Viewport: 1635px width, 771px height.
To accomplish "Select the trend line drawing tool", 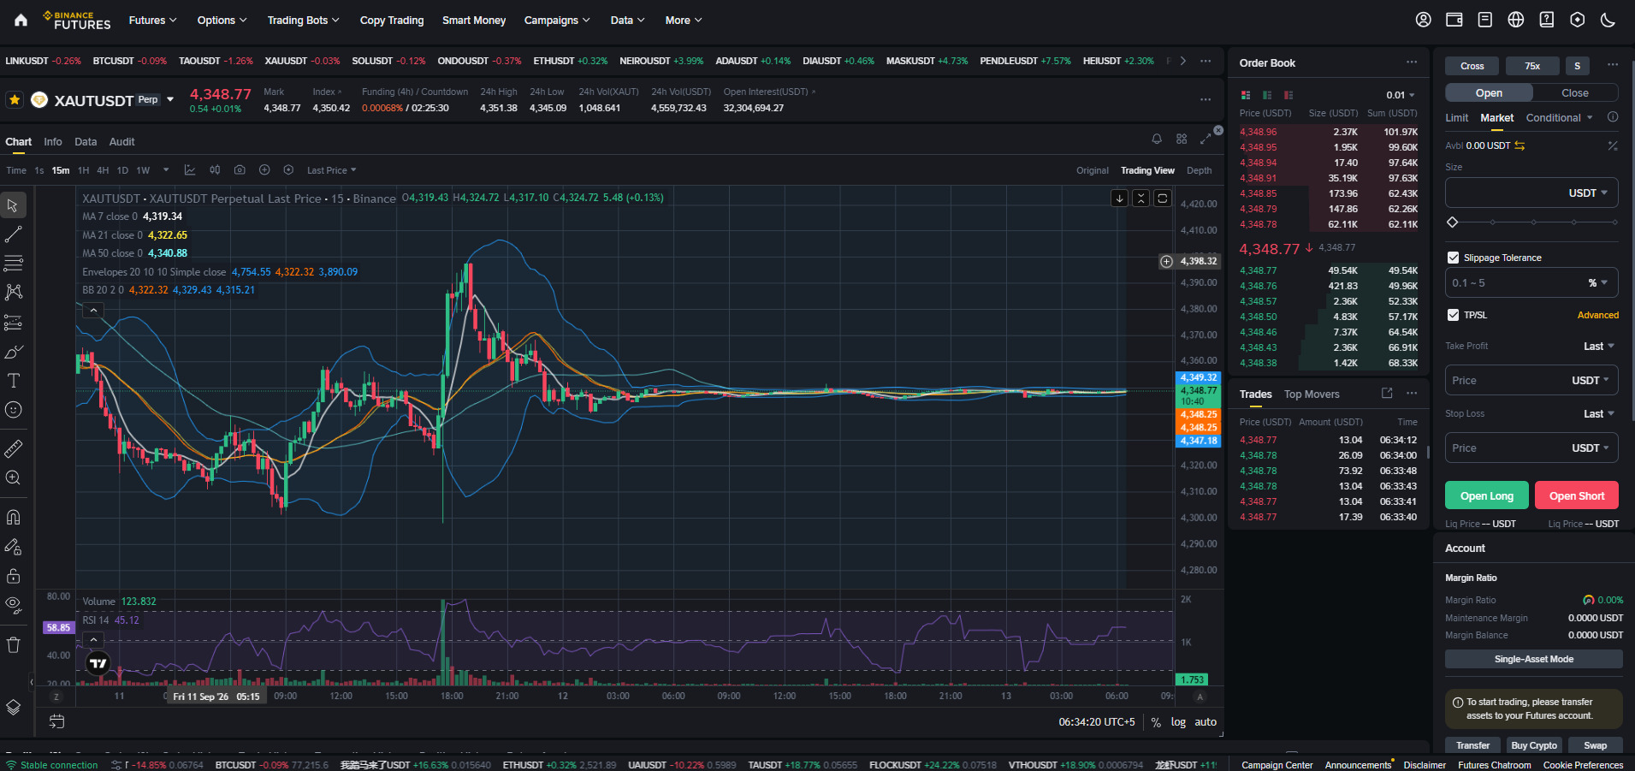I will pyautogui.click(x=14, y=234).
